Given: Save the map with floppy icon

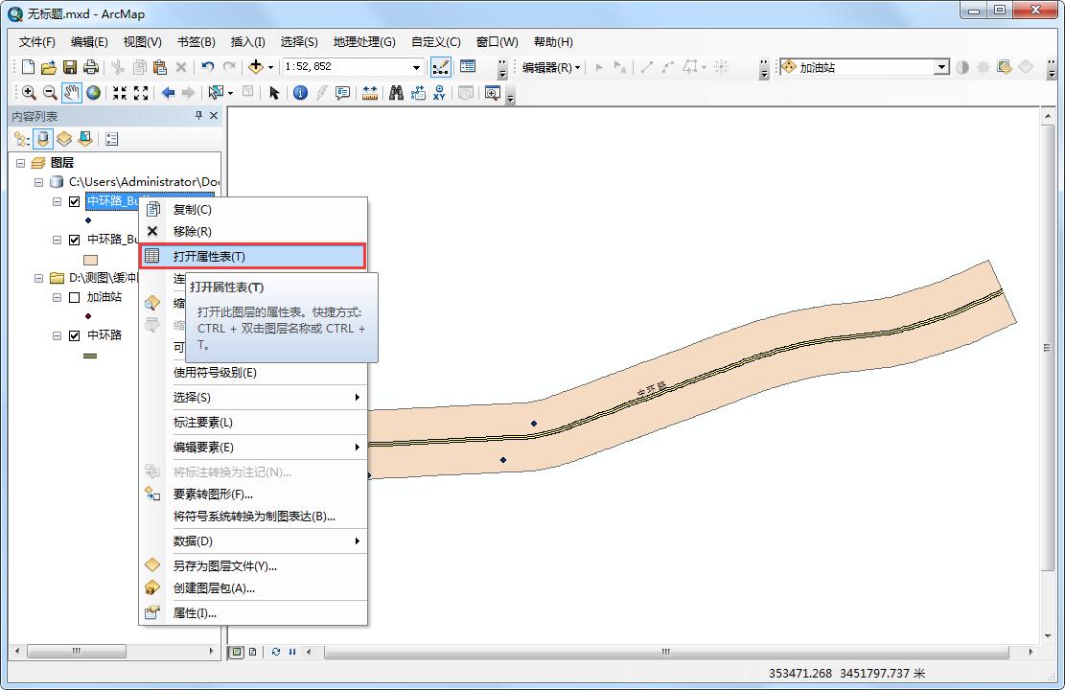Looking at the screenshot, I should [x=69, y=67].
